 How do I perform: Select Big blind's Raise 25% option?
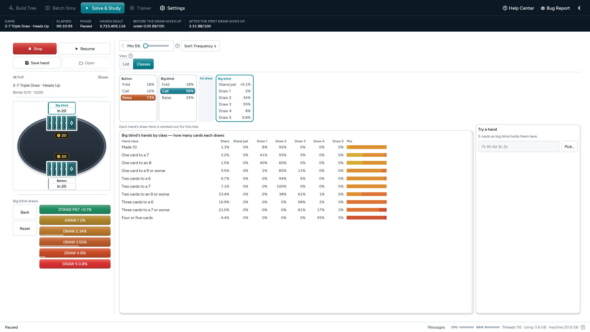[x=178, y=98]
